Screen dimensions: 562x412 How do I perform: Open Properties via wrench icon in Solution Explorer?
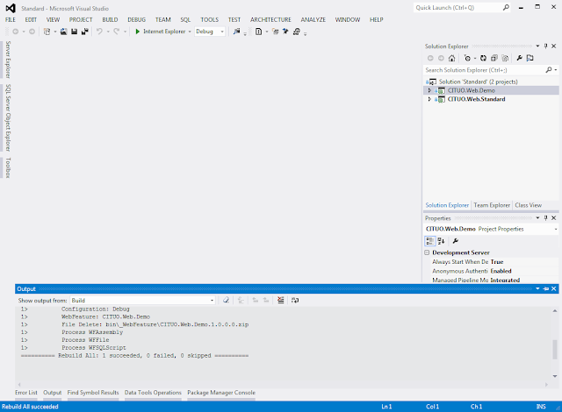[x=519, y=58]
